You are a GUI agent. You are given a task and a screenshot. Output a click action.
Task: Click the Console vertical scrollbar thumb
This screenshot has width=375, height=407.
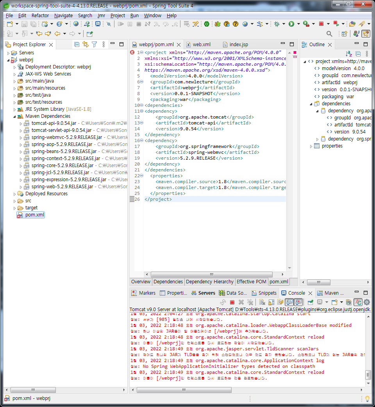[x=368, y=375]
